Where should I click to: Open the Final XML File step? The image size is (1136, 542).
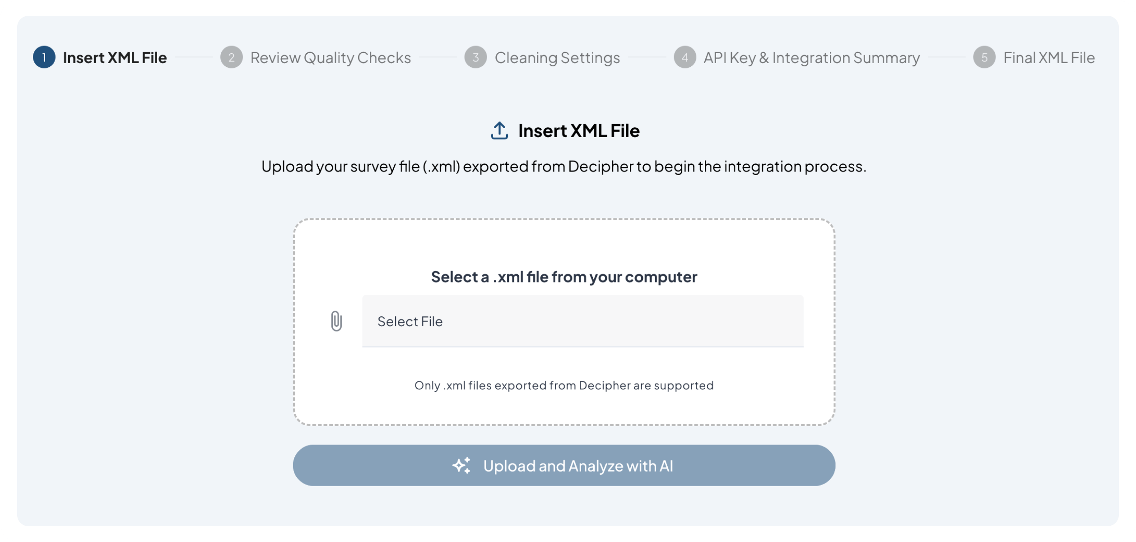click(1049, 58)
